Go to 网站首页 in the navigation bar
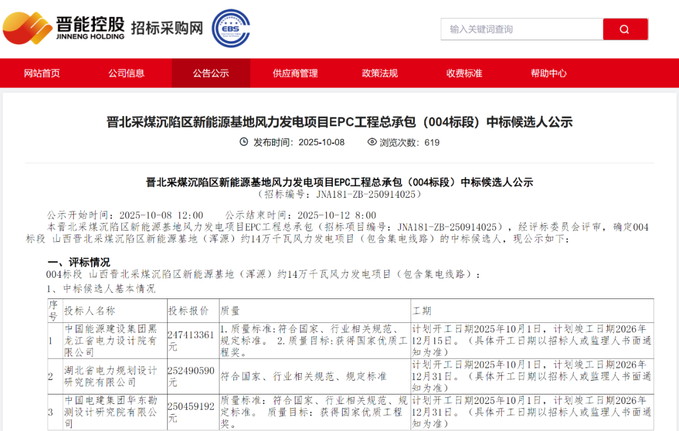 [x=42, y=73]
